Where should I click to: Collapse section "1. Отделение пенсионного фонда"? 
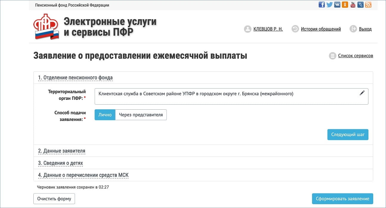pos(75,78)
